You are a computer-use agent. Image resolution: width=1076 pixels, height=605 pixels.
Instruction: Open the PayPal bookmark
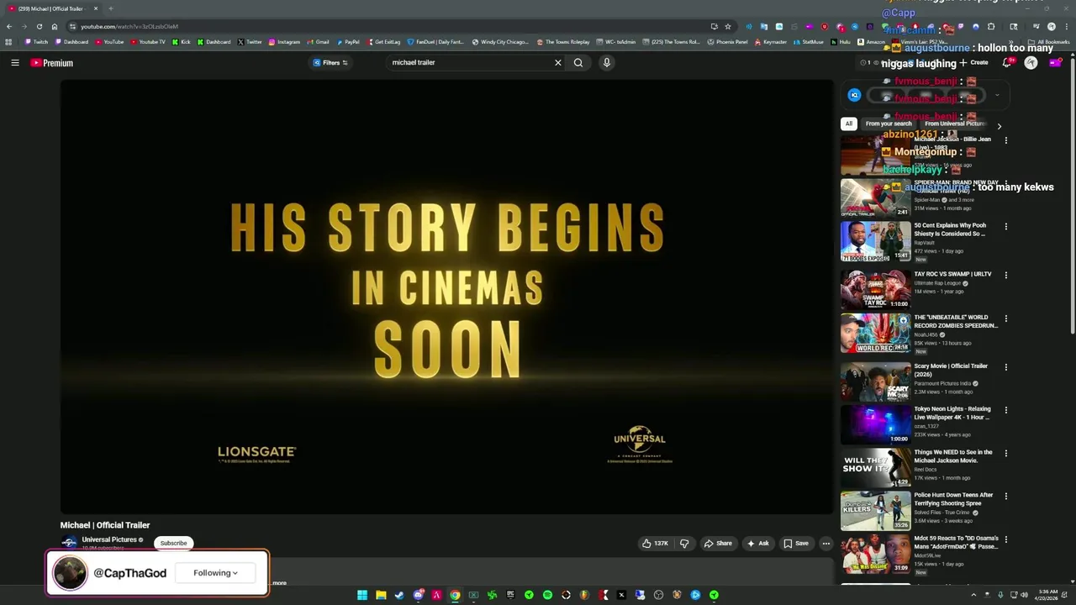(x=348, y=41)
